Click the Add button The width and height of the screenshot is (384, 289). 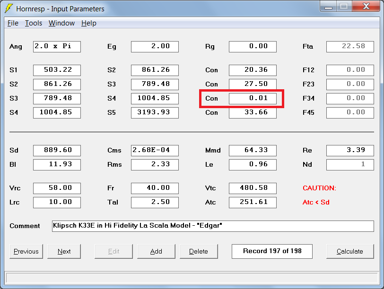pyautogui.click(x=156, y=251)
